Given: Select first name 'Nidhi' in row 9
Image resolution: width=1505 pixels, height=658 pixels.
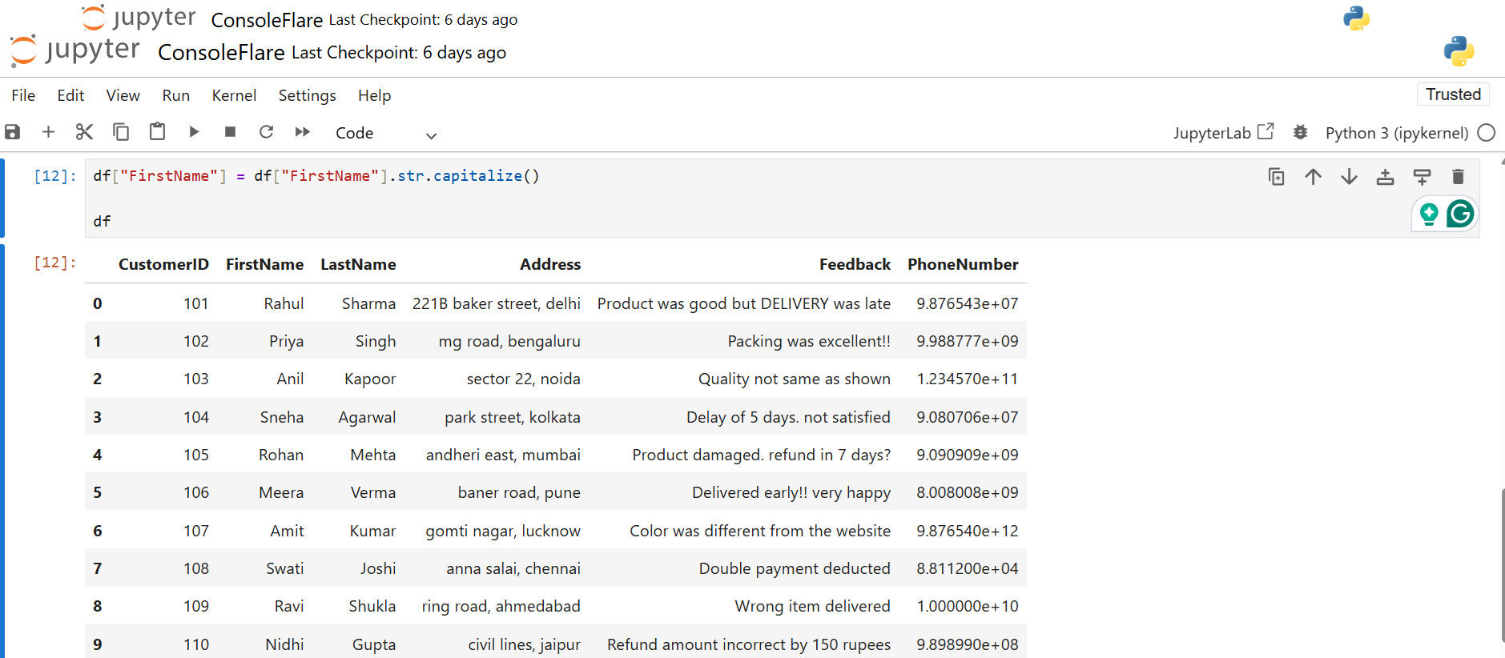Looking at the screenshot, I should 284,644.
